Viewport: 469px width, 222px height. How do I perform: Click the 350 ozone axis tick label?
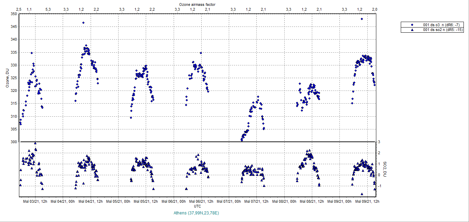pos(13,14)
